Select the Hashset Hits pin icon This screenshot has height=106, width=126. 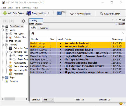coord(10,63)
